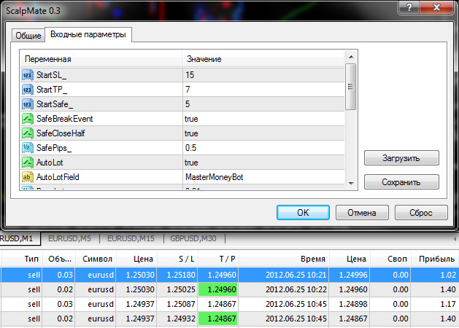Viewport: 459px width, 328px height.
Task: Click the S/L value 1.25087
Action: pos(181,304)
